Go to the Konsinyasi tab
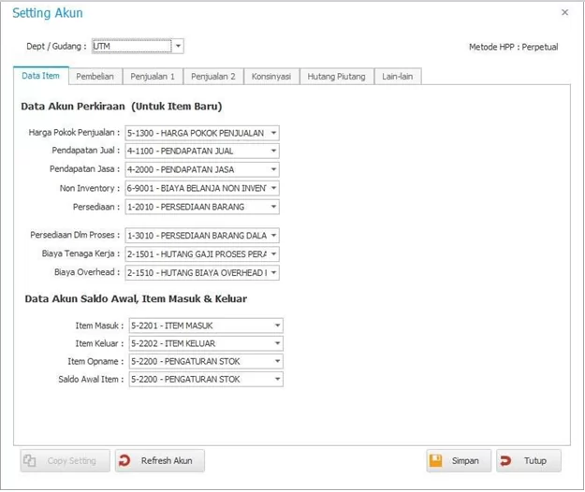This screenshot has width=585, height=492. (x=271, y=77)
